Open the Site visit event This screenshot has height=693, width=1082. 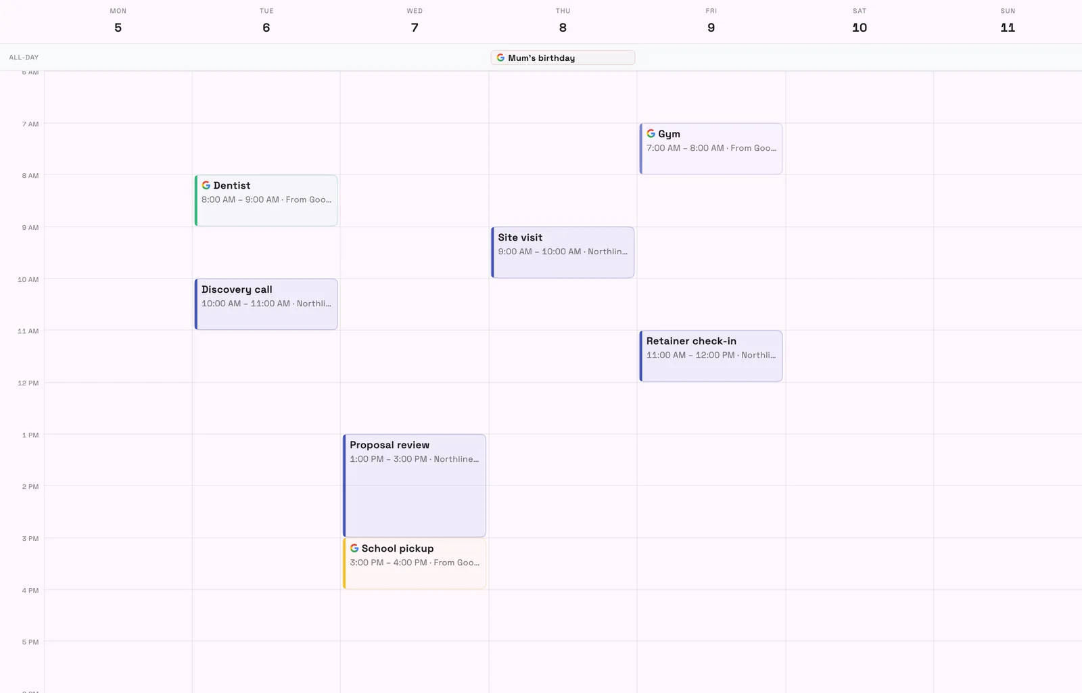click(563, 252)
